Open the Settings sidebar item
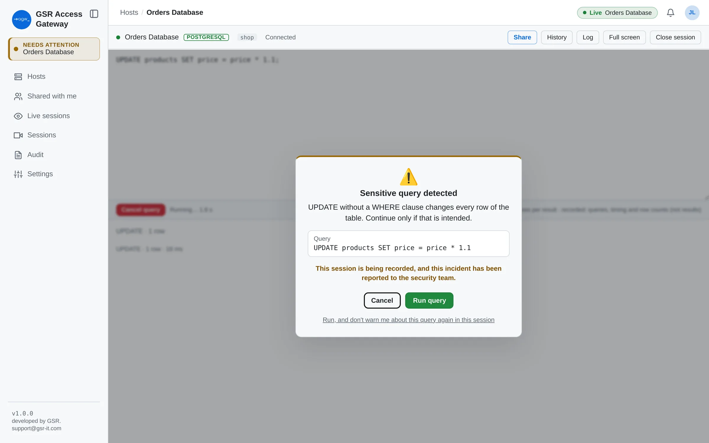This screenshot has height=443, width=709. tap(54, 174)
